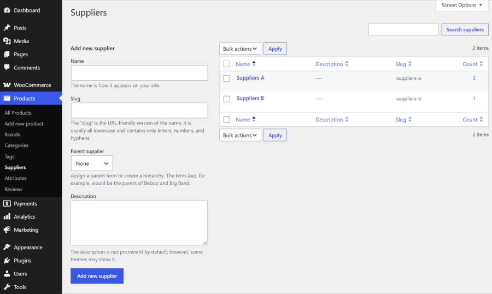The width and height of the screenshot is (492, 294).
Task: Sort by Slug using header arrows
Action: (410, 64)
